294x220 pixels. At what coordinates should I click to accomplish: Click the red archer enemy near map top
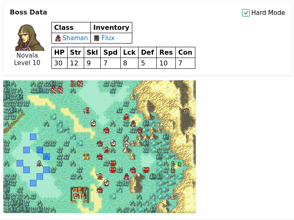(x=86, y=110)
